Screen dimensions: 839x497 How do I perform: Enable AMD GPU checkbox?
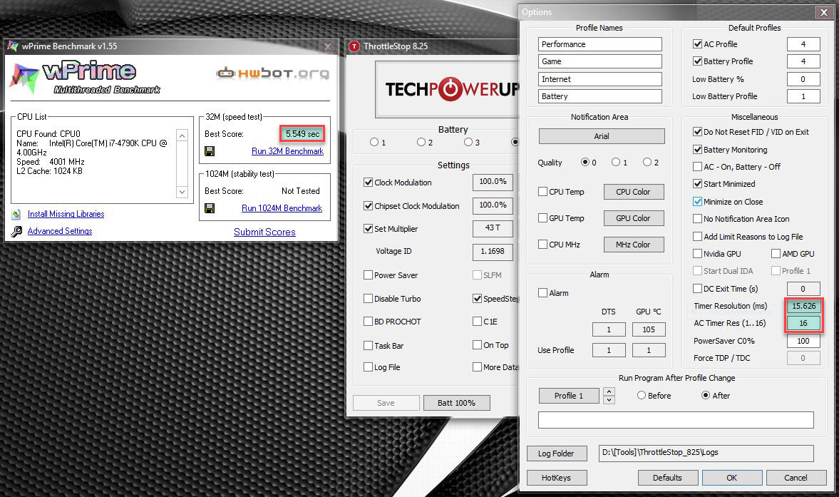point(776,254)
